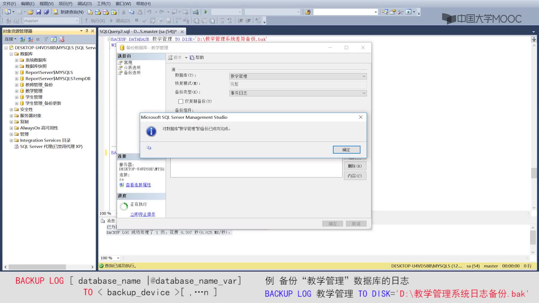
Task: Click the 查看连接属性 link
Action: pos(138,185)
